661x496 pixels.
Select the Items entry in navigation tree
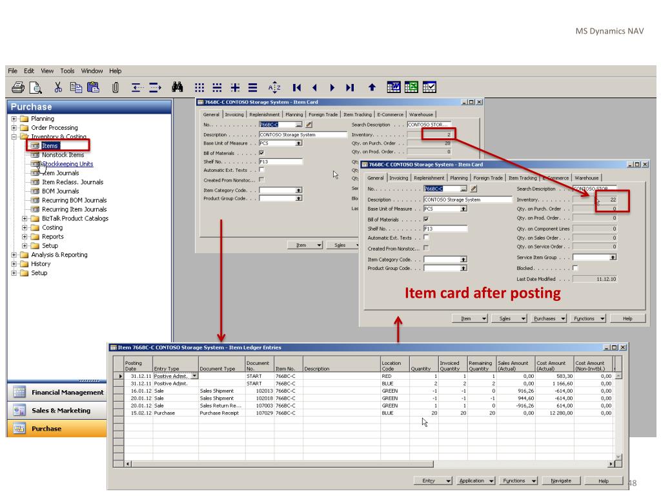[49, 146]
